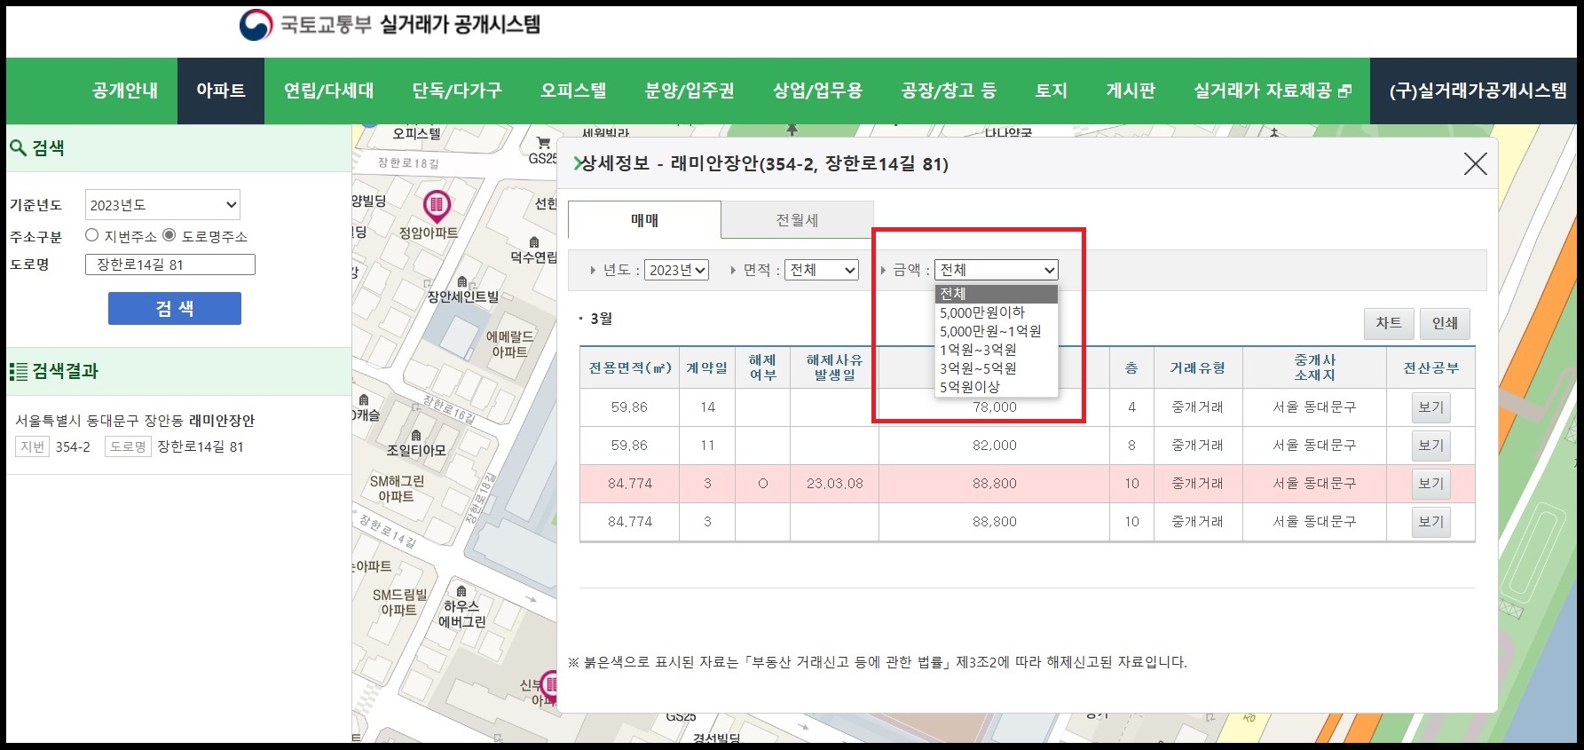Click the SM해그린 아파트 map label

(x=397, y=489)
